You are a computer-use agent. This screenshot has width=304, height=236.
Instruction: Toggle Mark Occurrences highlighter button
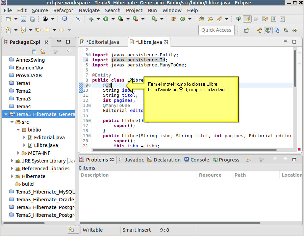click(x=247, y=19)
